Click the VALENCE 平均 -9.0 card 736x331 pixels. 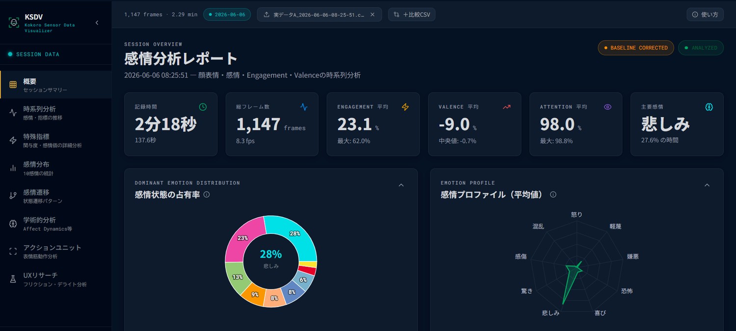click(x=474, y=124)
